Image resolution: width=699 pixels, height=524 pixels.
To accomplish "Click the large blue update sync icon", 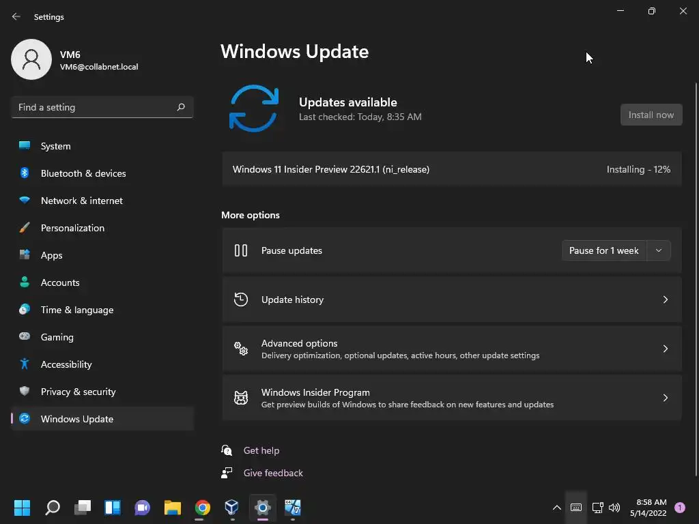I will (x=254, y=108).
